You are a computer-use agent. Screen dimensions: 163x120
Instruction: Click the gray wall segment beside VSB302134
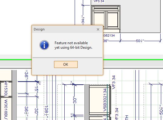[x=87, y=102]
